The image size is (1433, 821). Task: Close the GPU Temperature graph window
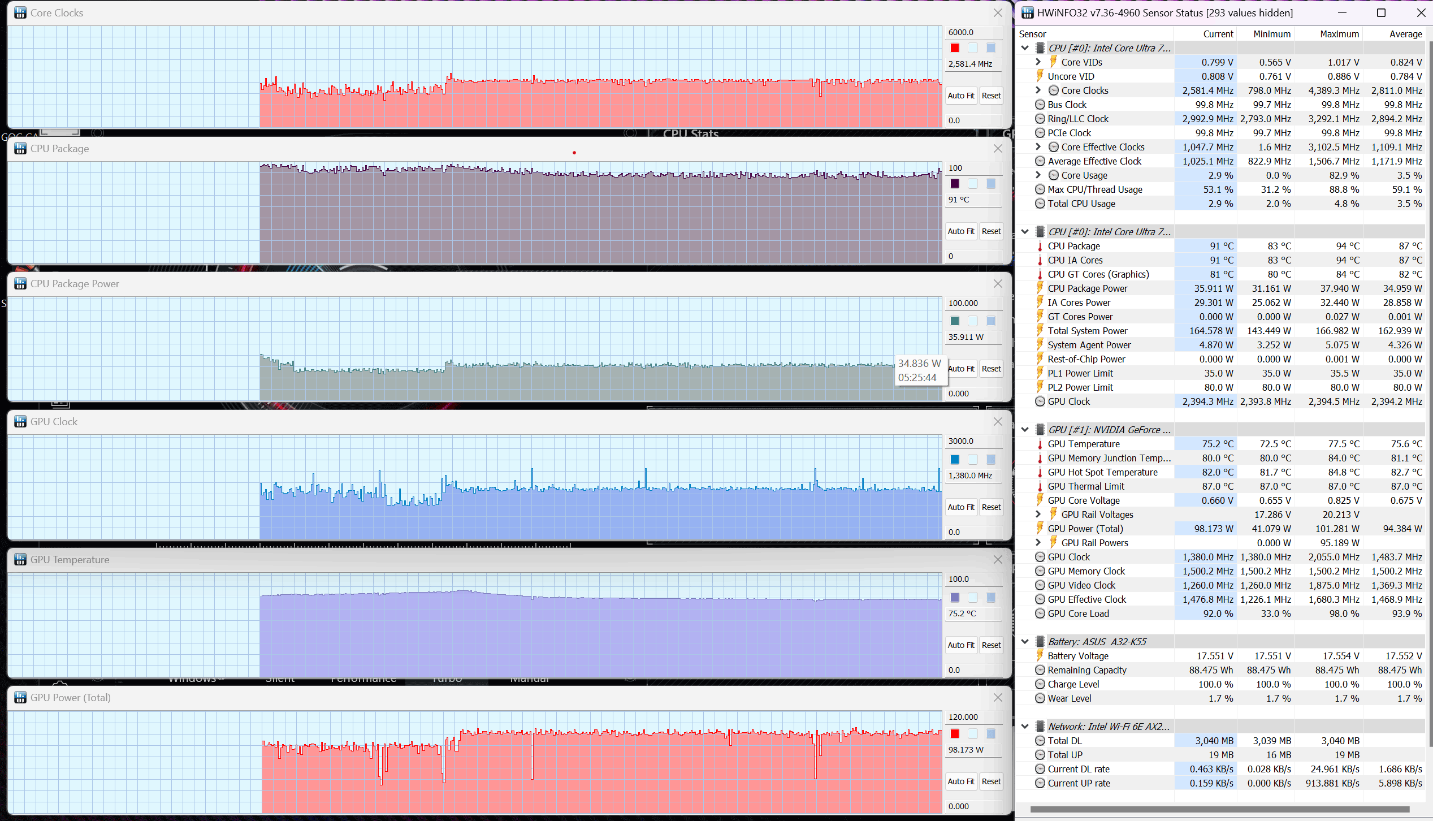998,559
